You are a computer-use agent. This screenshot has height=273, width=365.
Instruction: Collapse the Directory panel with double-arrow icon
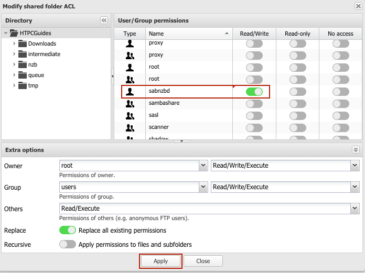pyautogui.click(x=104, y=20)
